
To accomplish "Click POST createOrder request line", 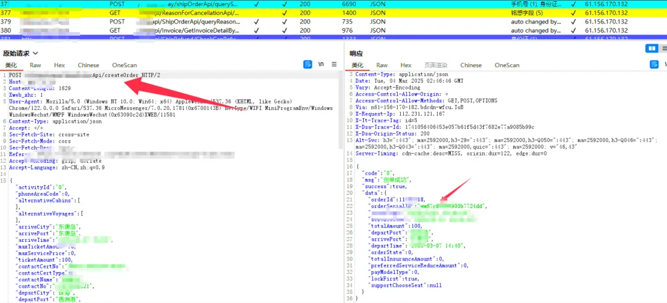I will tap(84, 75).
